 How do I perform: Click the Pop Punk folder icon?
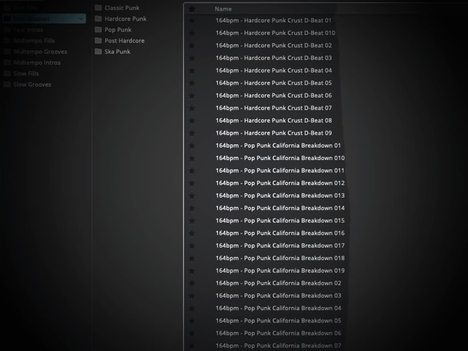pyautogui.click(x=98, y=30)
